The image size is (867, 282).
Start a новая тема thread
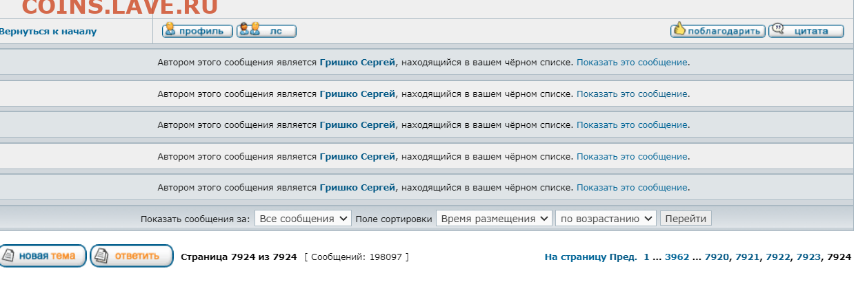click(x=43, y=257)
